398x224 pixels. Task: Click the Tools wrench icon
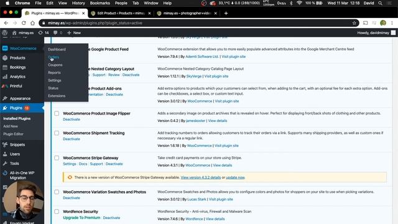(x=5, y=164)
